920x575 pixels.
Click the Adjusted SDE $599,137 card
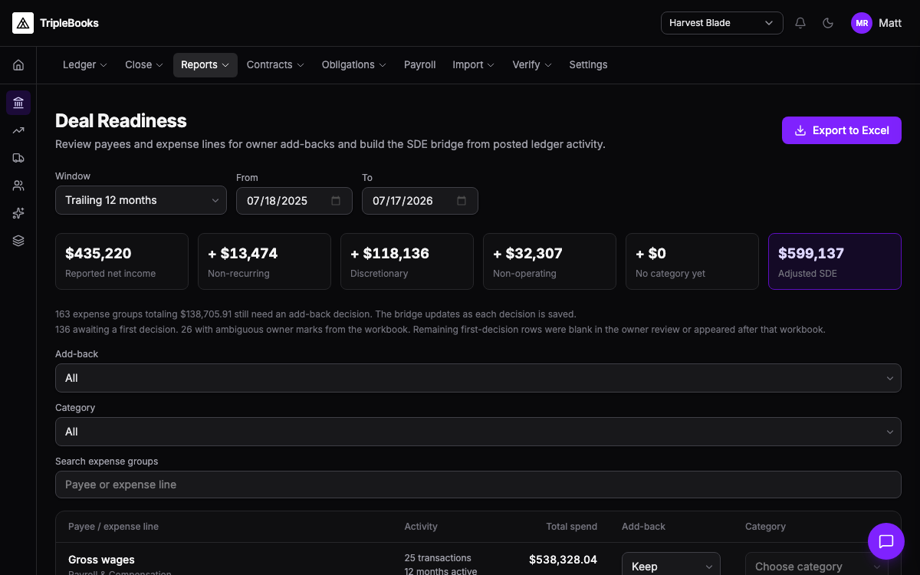[835, 261]
